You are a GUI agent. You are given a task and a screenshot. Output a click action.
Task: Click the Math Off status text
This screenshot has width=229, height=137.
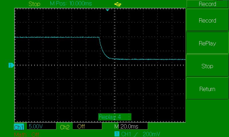click(26, 134)
